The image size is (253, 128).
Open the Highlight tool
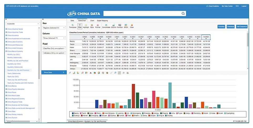pos(86,26)
